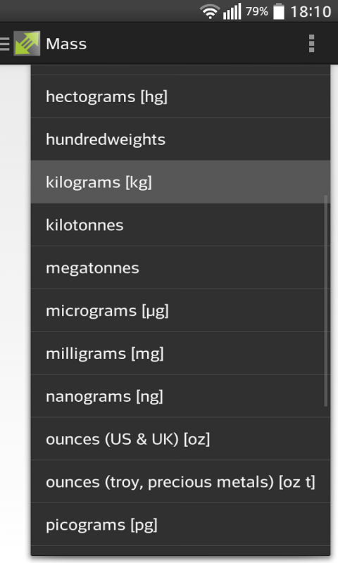Screen dimensions: 338x563
Task: Pick kilotonnes from the unit list
Action: (180, 224)
